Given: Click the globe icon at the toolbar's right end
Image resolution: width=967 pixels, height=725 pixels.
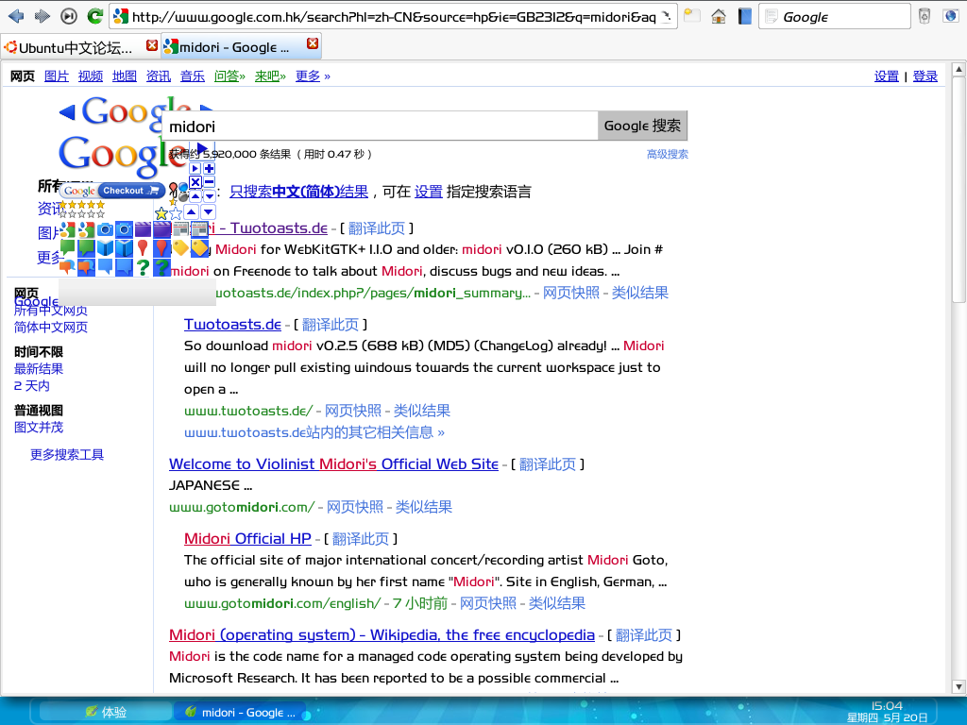Looking at the screenshot, I should pos(950,16).
